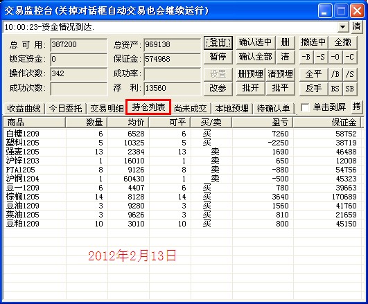368x304 pixels.
Task: Select the 持仓列表 tab
Action: coord(148,107)
